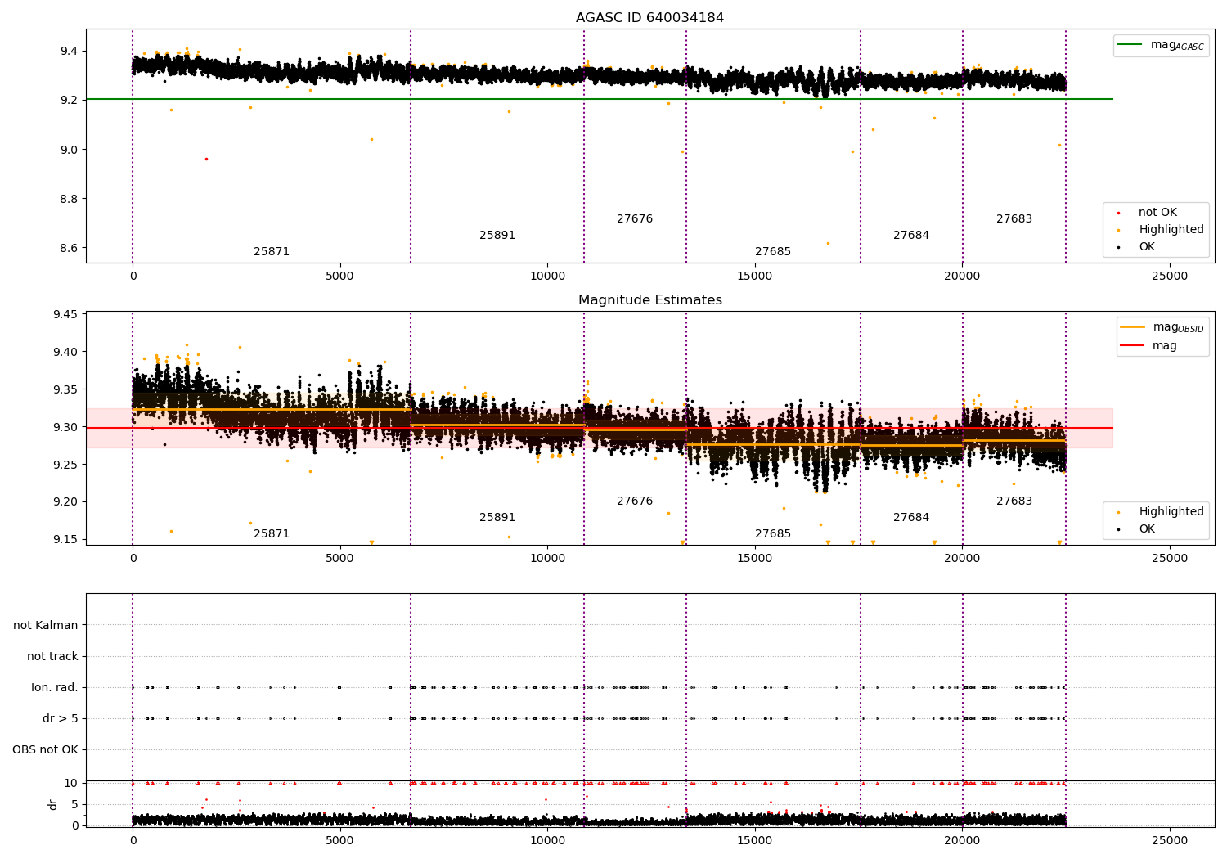Click the 'dr' axis label of bottom strip
The image size is (1227, 859).
click(53, 804)
